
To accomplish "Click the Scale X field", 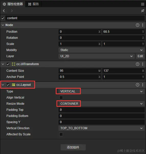I will (80, 44).
